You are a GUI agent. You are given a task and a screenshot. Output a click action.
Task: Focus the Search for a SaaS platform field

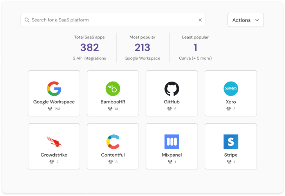(113, 20)
